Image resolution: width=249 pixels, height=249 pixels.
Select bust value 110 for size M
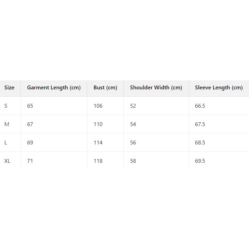[98, 124]
